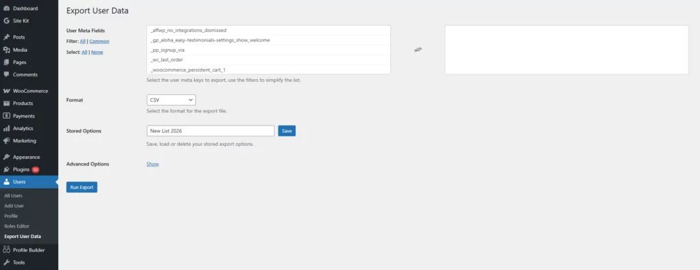Click the Users person icon
The height and width of the screenshot is (270, 700).
click(x=6, y=182)
